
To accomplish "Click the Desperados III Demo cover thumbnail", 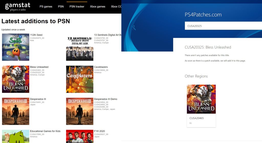I will tap(80, 111).
